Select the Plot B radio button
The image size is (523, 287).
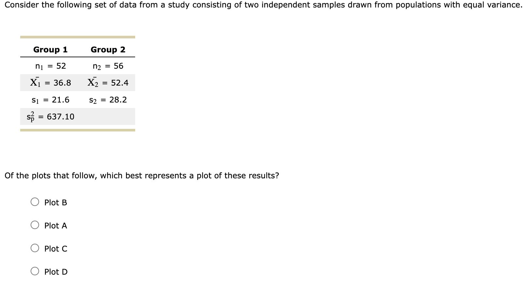[35, 202]
